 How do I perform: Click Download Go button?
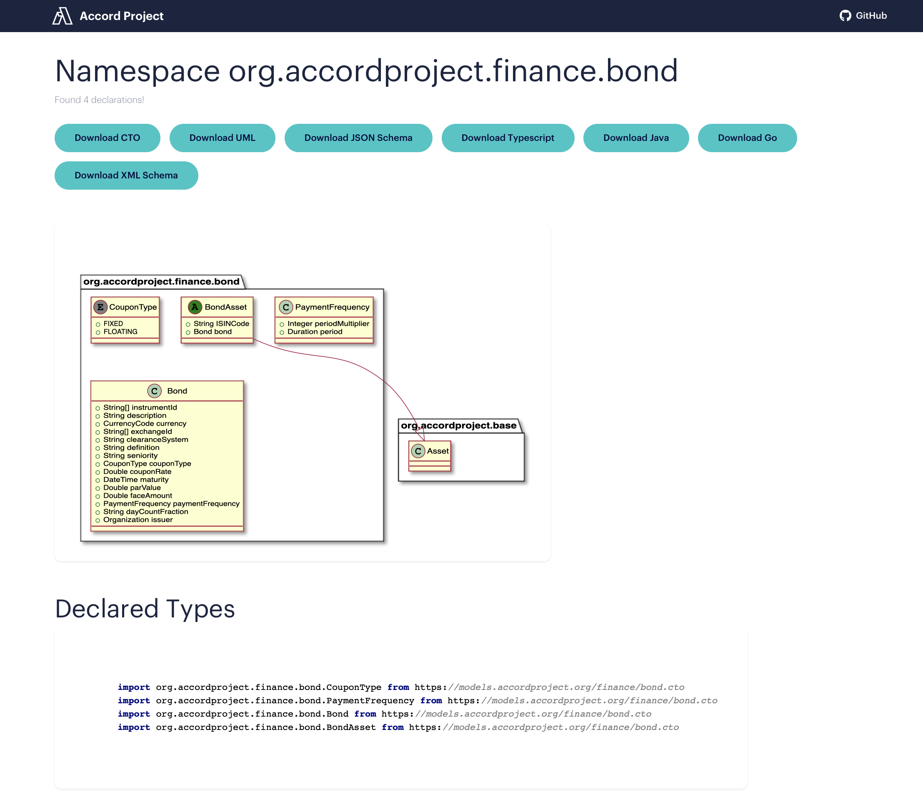747,138
